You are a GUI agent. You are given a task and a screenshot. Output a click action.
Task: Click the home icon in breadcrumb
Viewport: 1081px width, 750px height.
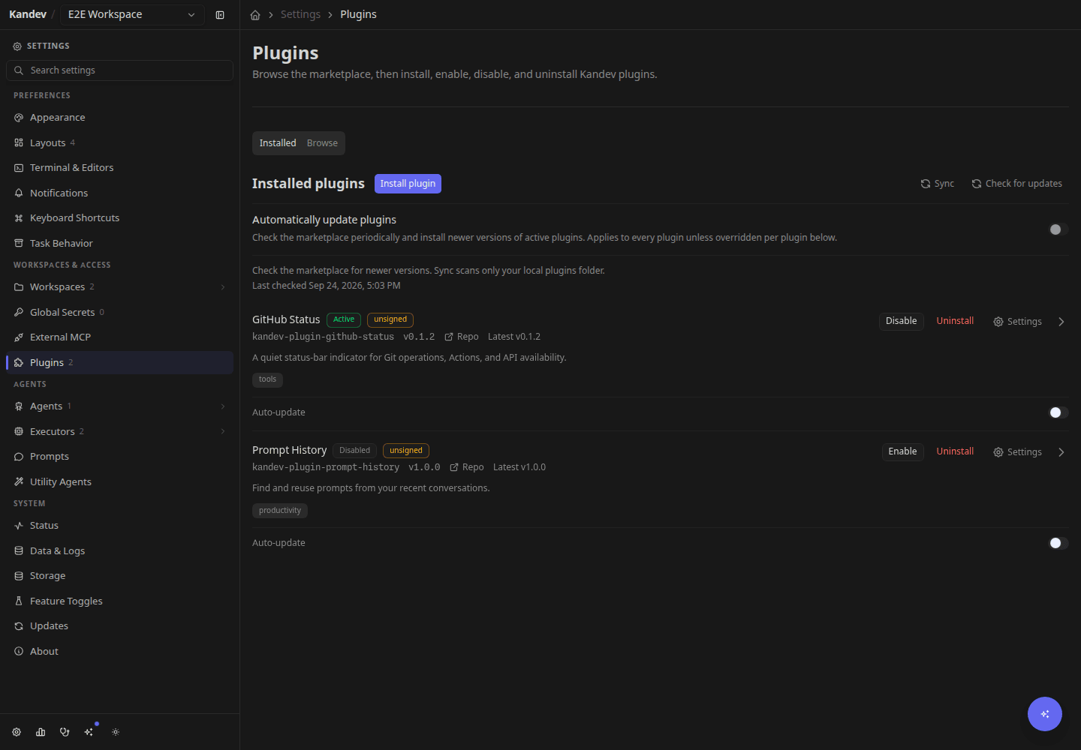(255, 15)
